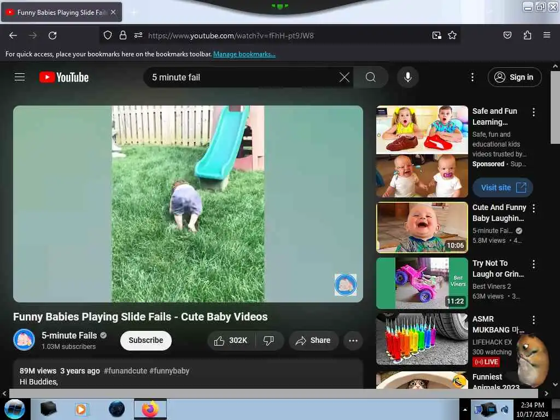Like the video with thumbs up 302K
This screenshot has height=420, width=560.
(231, 340)
